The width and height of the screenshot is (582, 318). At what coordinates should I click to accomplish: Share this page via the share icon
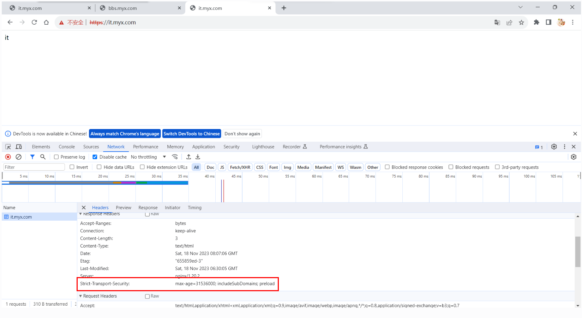pos(509,23)
